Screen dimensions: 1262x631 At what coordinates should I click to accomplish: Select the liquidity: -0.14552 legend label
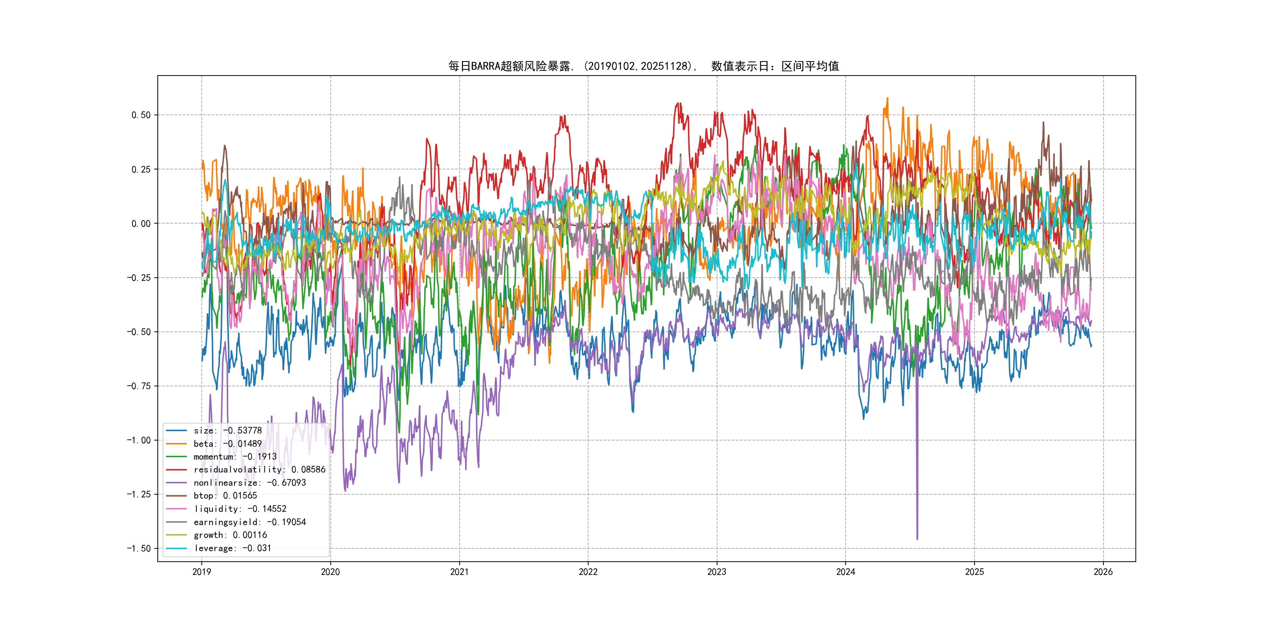240,509
